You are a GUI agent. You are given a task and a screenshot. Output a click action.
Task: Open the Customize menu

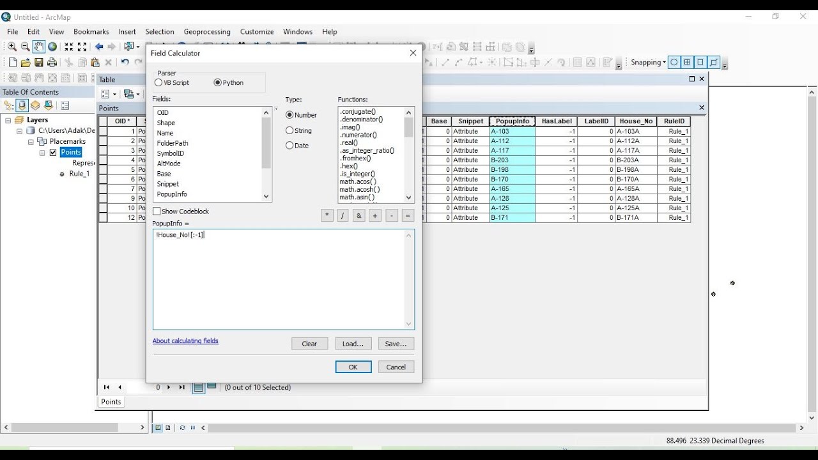[257, 31]
